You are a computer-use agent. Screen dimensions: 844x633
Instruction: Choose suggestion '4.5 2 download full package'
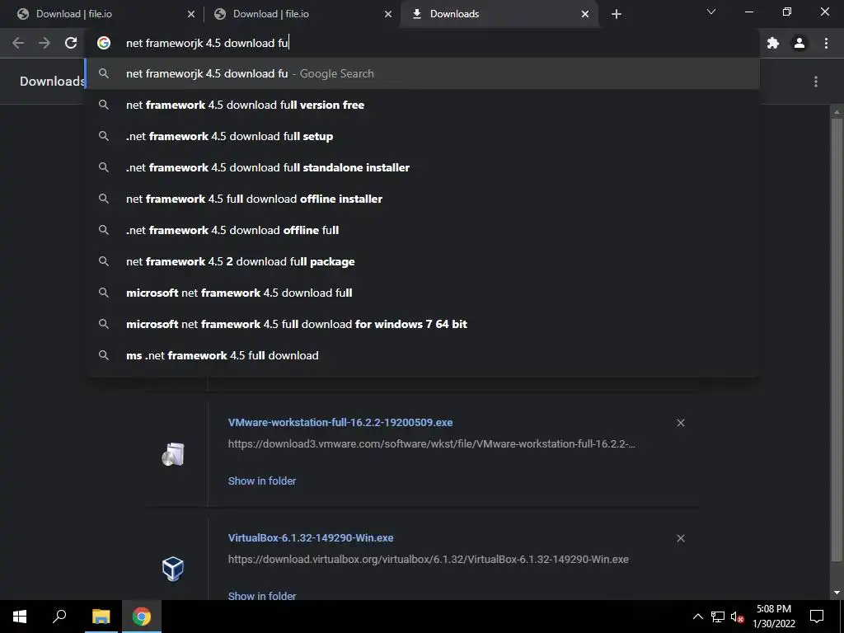coord(423,261)
